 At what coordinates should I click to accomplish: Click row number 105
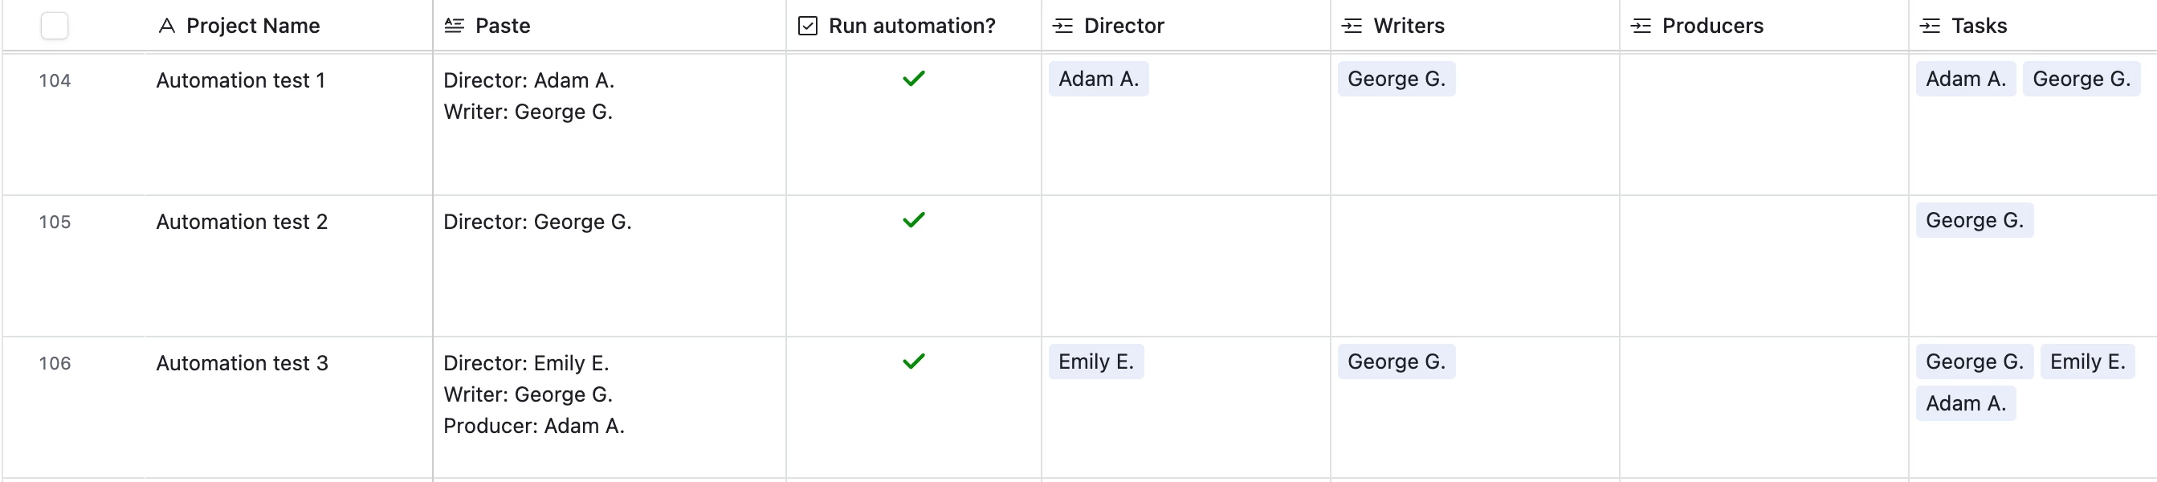tap(55, 223)
